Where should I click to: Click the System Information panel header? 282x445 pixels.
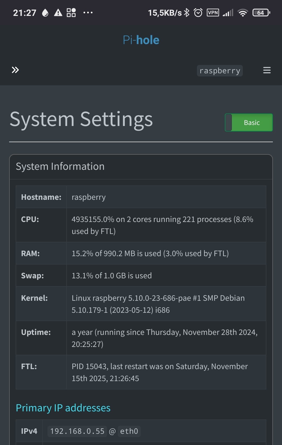(x=60, y=166)
